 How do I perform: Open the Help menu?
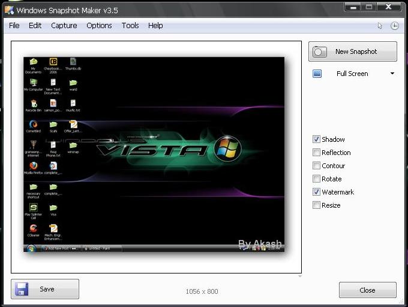(155, 25)
